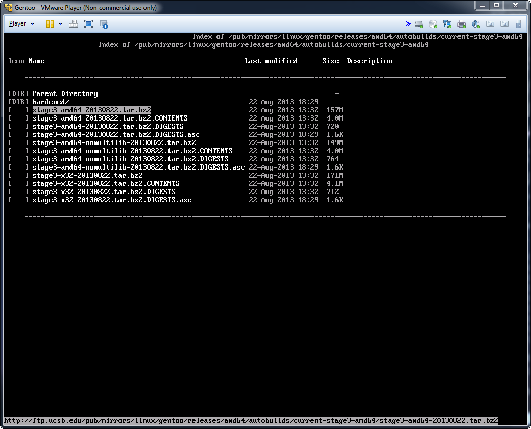Click the Icon column header

(16, 61)
